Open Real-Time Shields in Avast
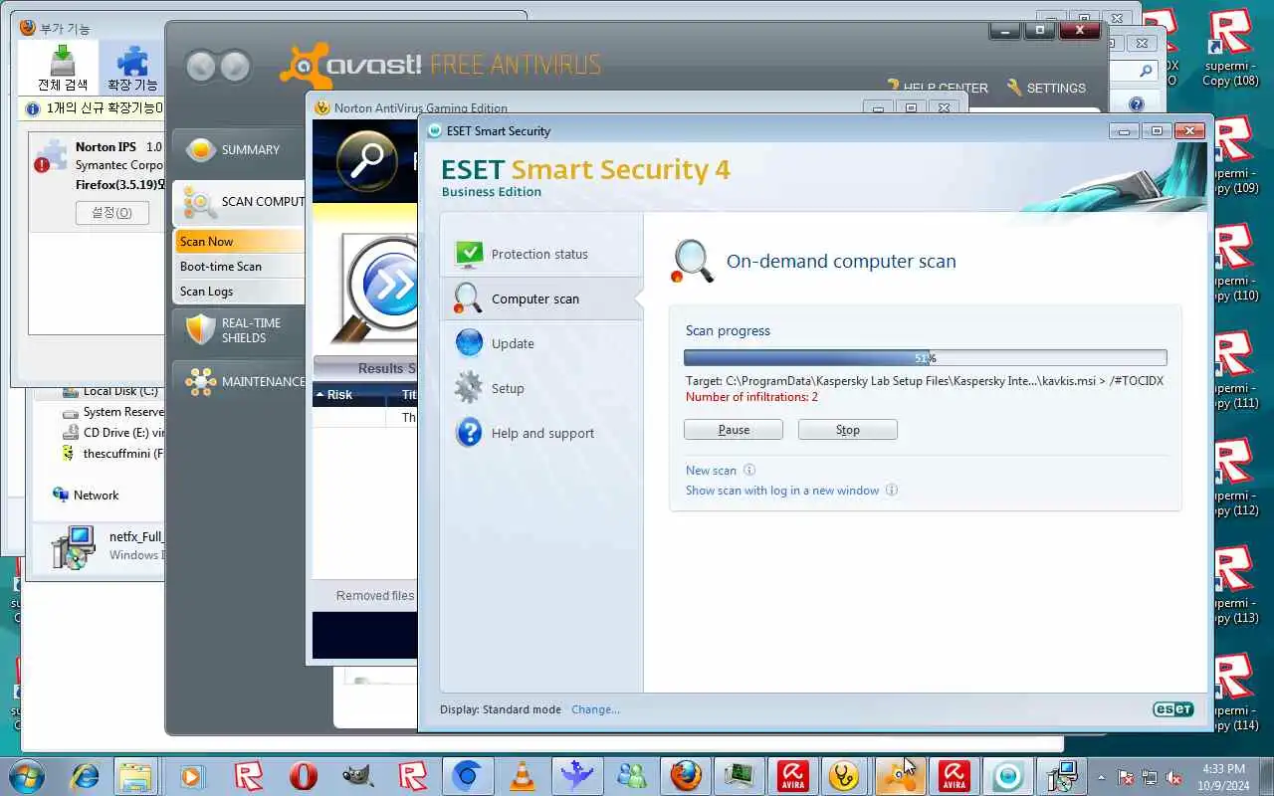This screenshot has width=1274, height=796. coord(239,330)
